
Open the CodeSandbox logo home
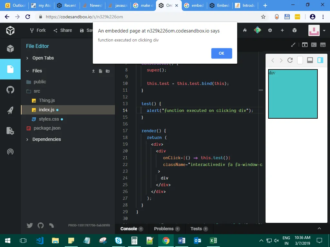tap(10, 31)
